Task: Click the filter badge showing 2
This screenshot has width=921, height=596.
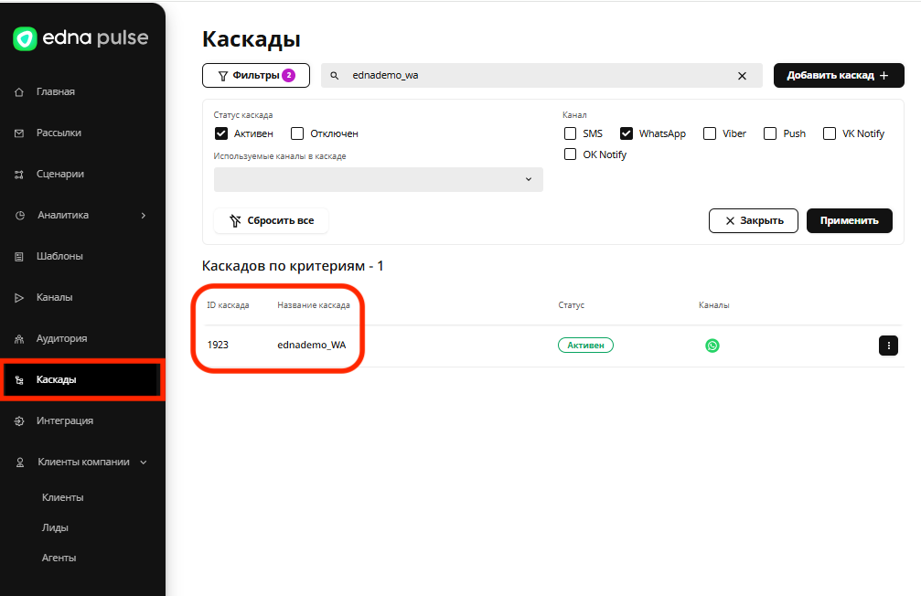Action: pyautogui.click(x=288, y=75)
